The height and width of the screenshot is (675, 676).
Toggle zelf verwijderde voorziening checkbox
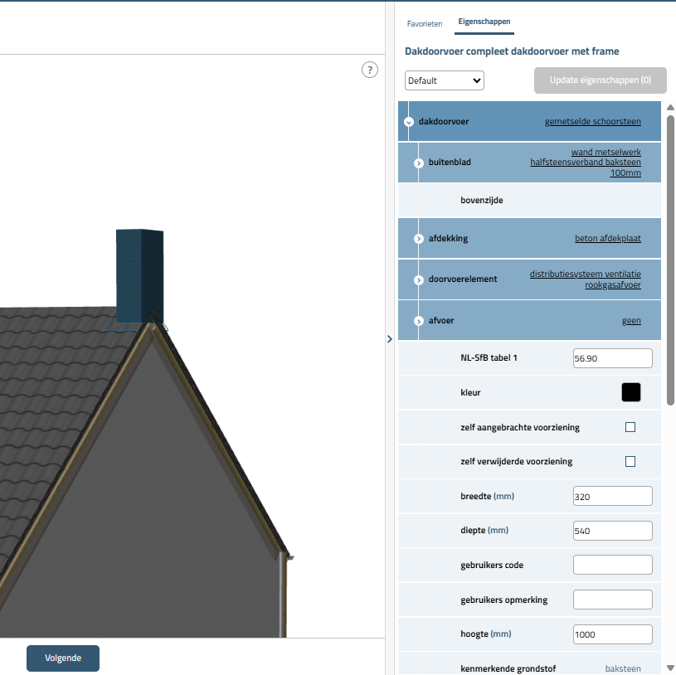[630, 461]
